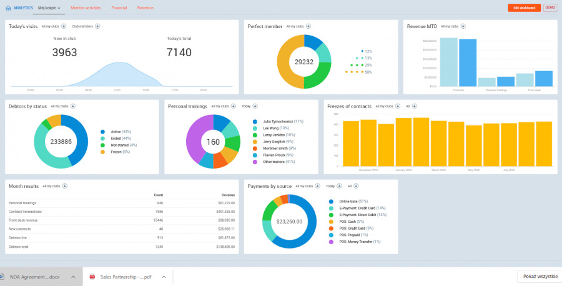Viewport: 562px width, 286px height.
Task: Open Today's visits All my clubs filter arrow
Action: click(x=64, y=26)
